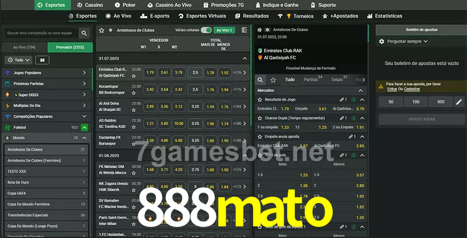Favorite the Chance Dupla market

coord(260,118)
